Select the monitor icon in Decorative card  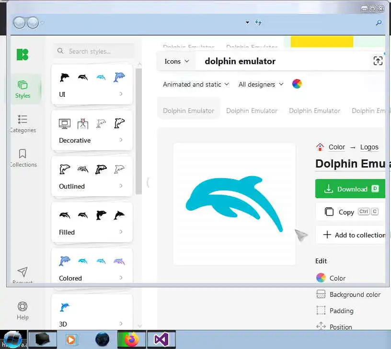coord(65,124)
